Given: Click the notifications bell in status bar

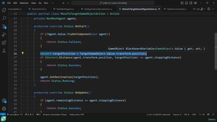Looking at the screenshot, I should click(x=213, y=115).
